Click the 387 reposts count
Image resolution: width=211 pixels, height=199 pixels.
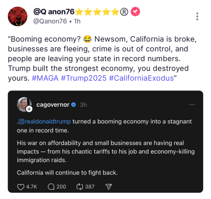[x=89, y=187]
